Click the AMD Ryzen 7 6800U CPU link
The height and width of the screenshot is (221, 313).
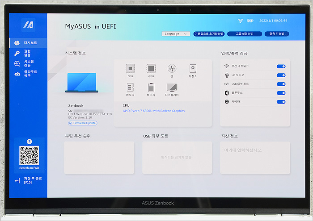153,111
